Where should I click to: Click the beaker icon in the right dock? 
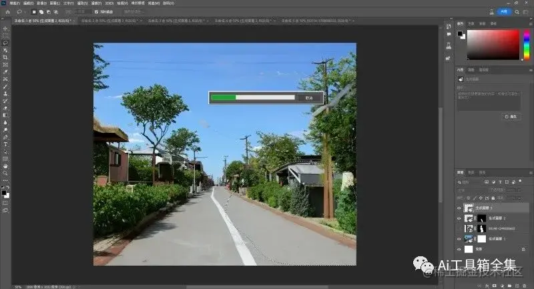pyautogui.click(x=449, y=45)
